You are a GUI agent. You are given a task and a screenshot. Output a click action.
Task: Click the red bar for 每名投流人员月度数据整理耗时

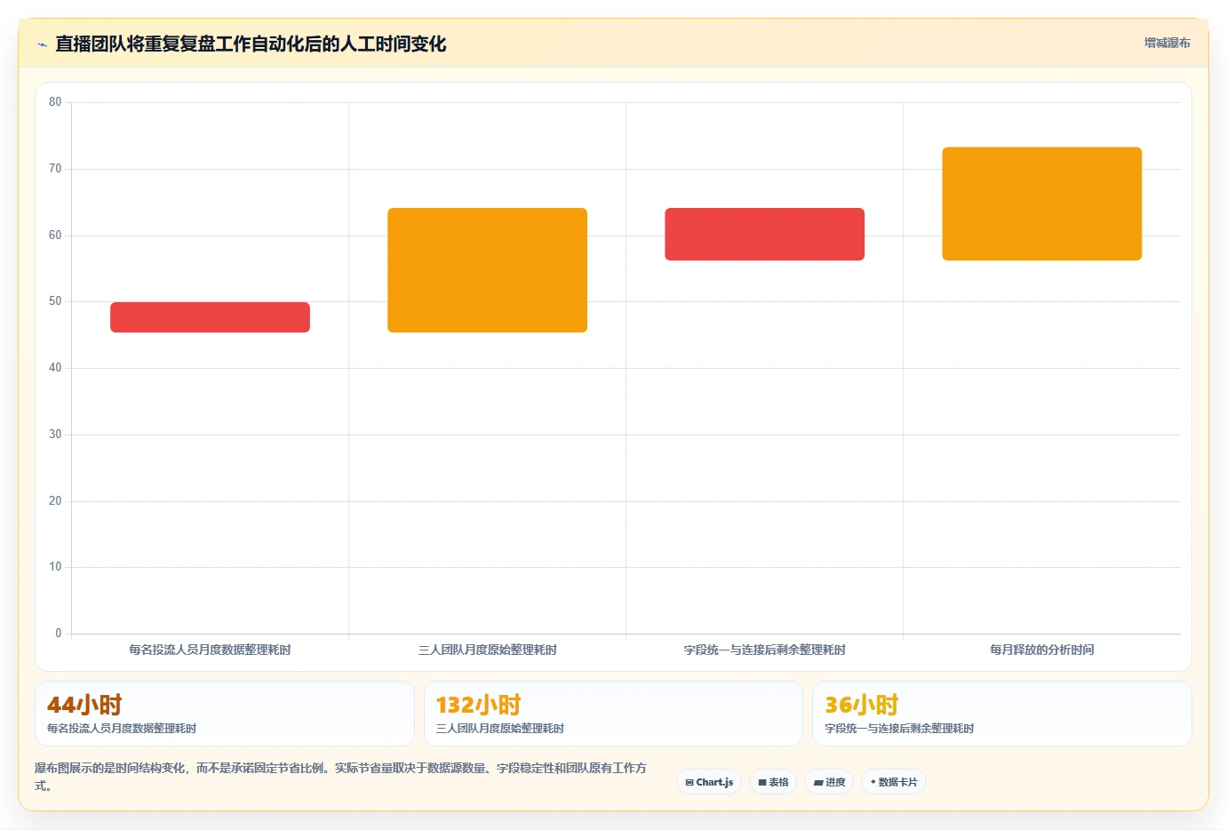pyautogui.click(x=210, y=317)
